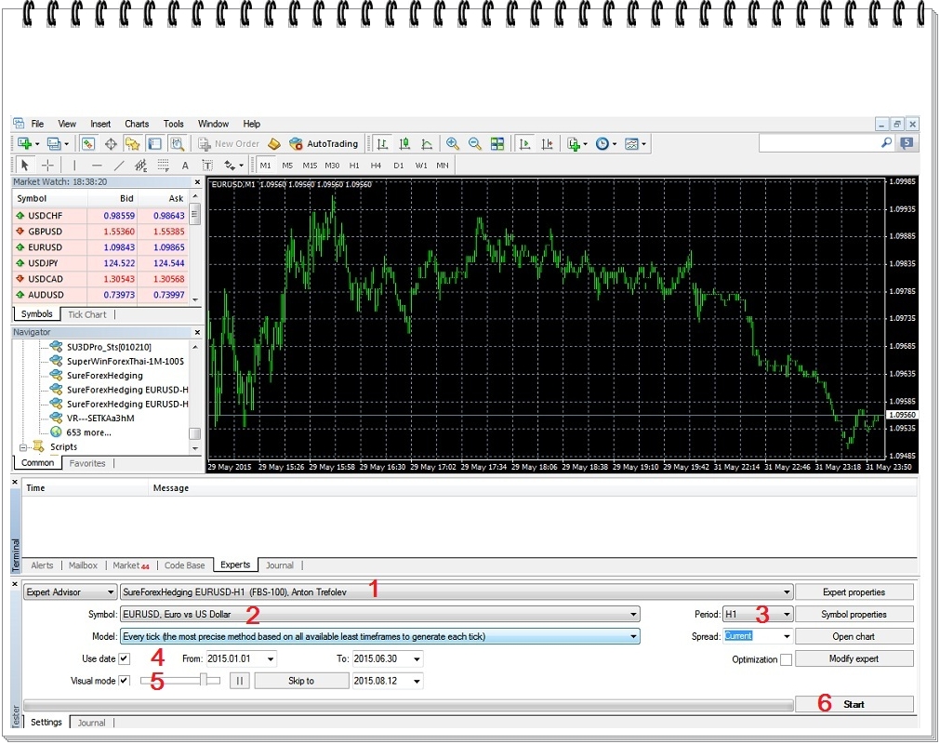
Task: Open the Charts menu
Action: click(x=137, y=124)
